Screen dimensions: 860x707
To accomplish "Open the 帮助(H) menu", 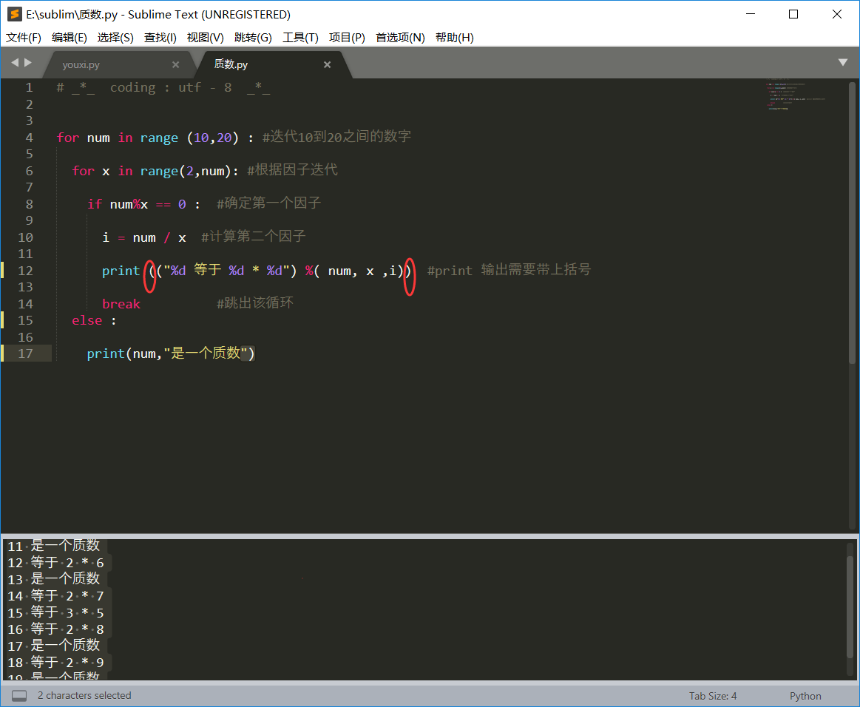I will coord(454,37).
